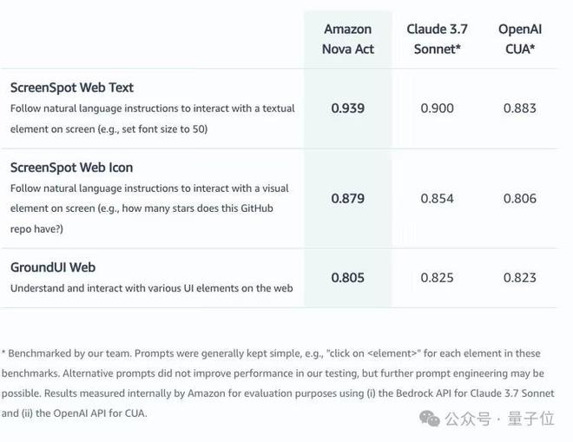The width and height of the screenshot is (573, 442).
Task: Select the 0.825 score value
Action: pos(437,278)
